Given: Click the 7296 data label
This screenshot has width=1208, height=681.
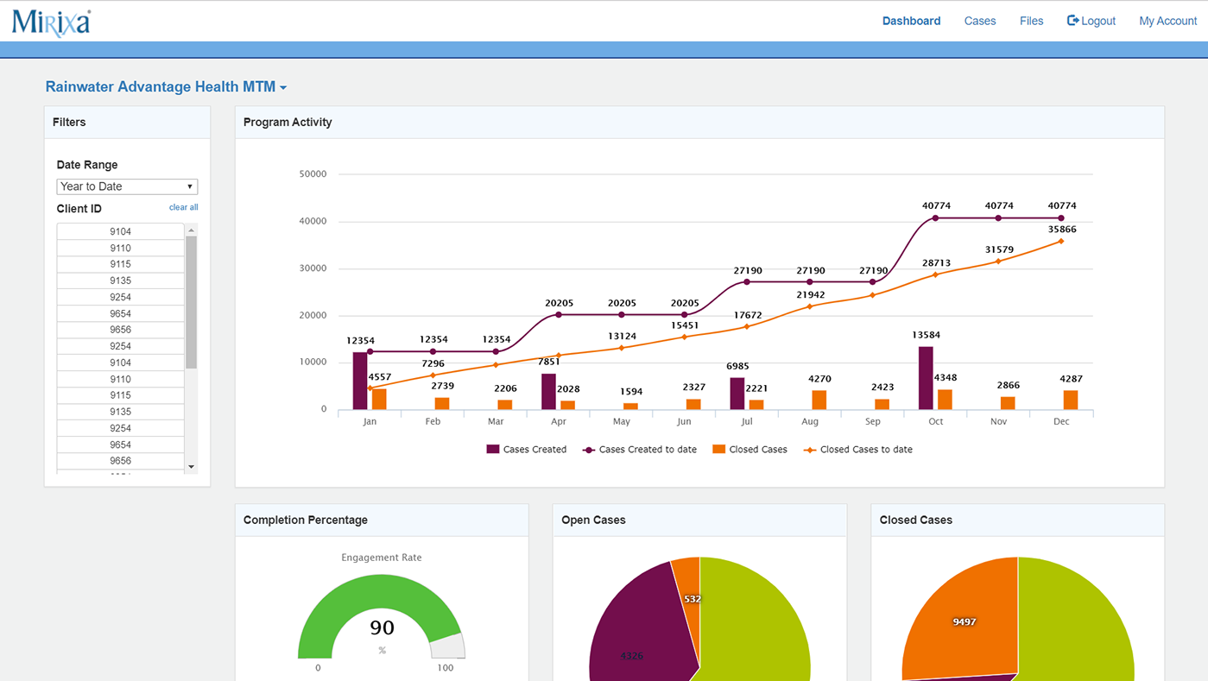Looking at the screenshot, I should (433, 364).
